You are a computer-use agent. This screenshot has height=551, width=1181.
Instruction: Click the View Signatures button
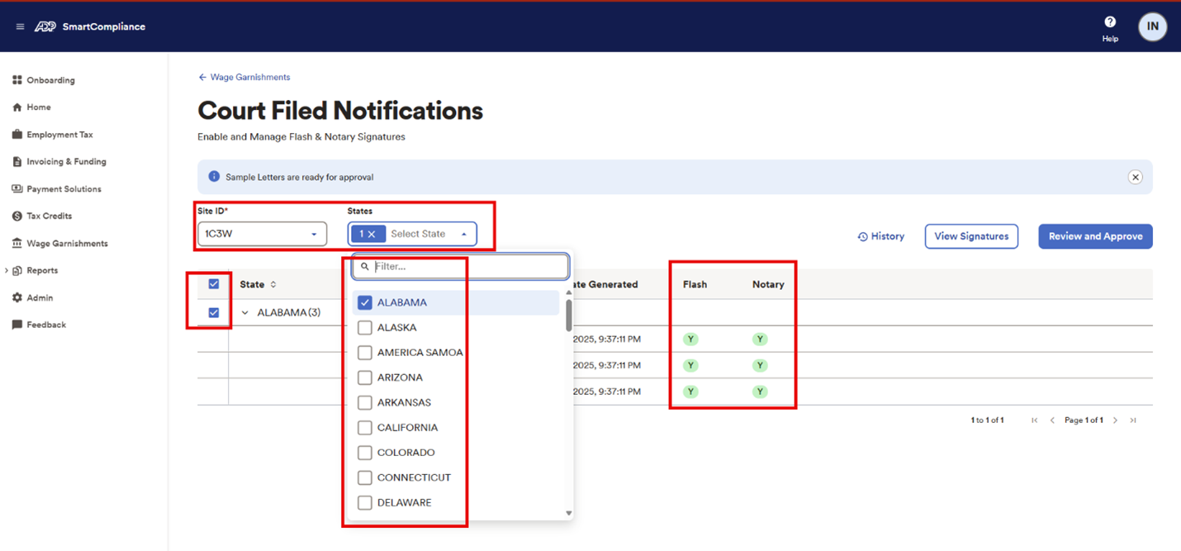click(x=971, y=236)
